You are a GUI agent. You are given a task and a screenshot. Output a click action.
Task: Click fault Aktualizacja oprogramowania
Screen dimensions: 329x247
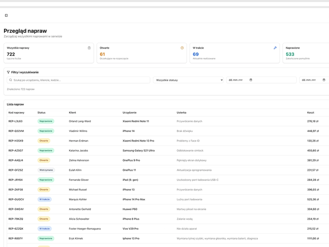[194, 170]
